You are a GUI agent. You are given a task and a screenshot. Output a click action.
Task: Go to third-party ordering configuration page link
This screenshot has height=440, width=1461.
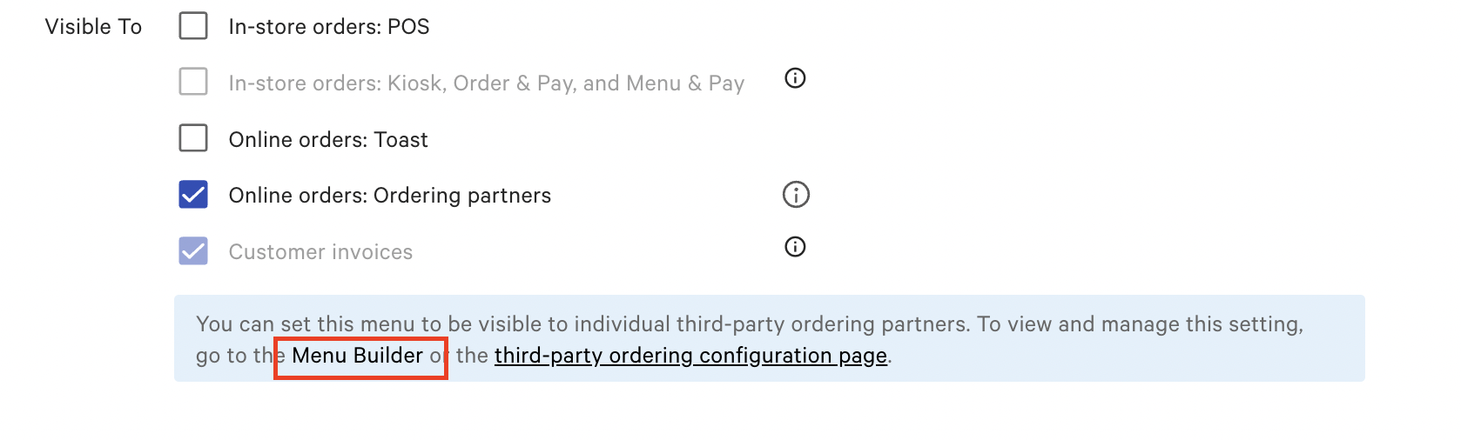pos(690,356)
